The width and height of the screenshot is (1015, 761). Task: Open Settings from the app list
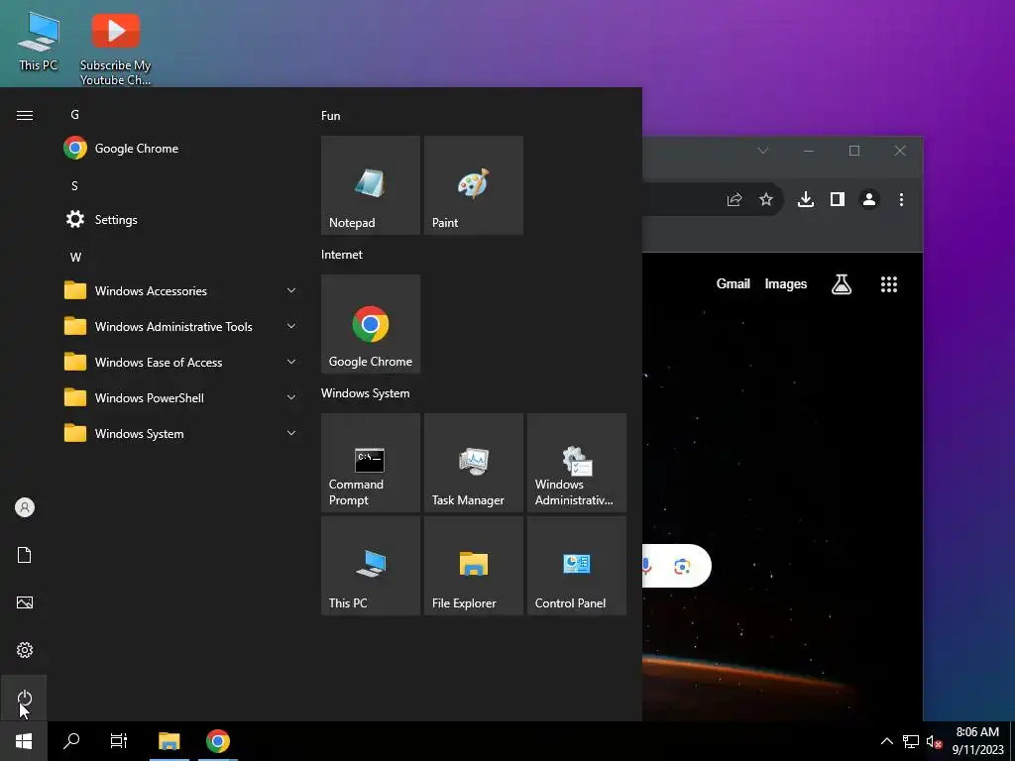[x=180, y=219]
